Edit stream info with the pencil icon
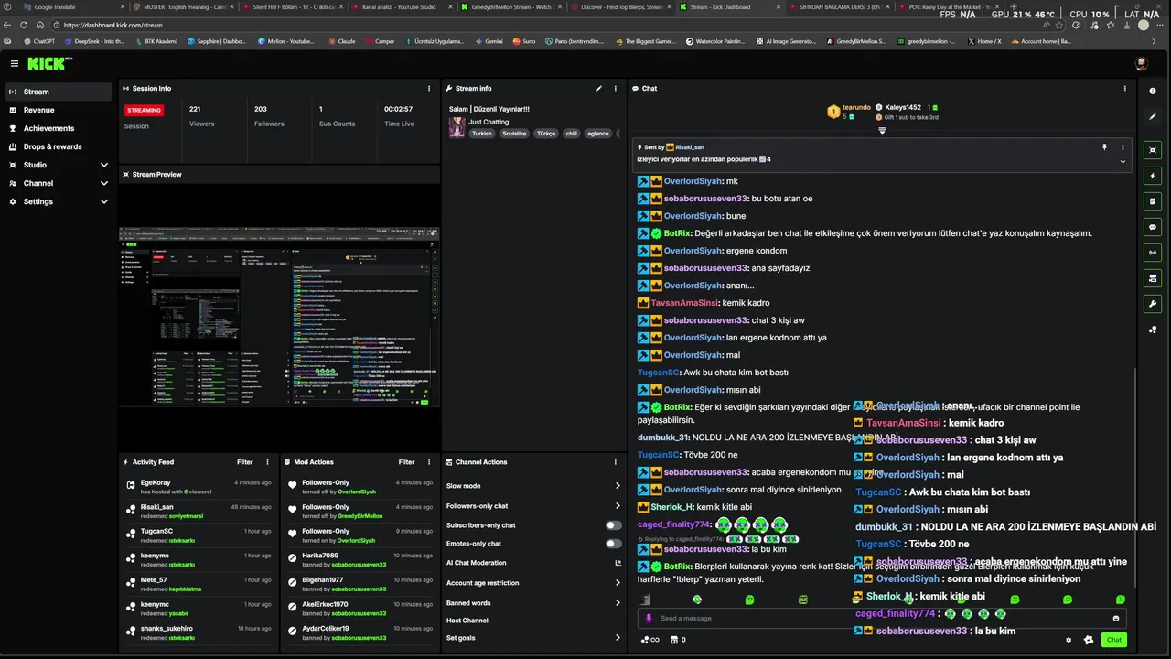 coord(599,88)
